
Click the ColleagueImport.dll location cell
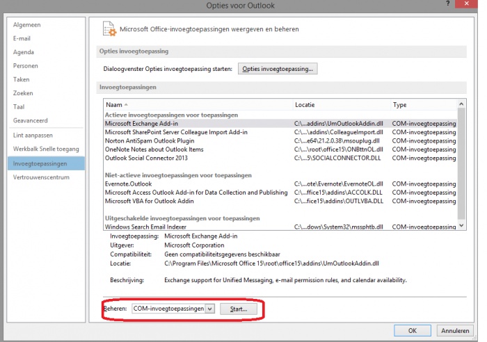click(x=339, y=132)
